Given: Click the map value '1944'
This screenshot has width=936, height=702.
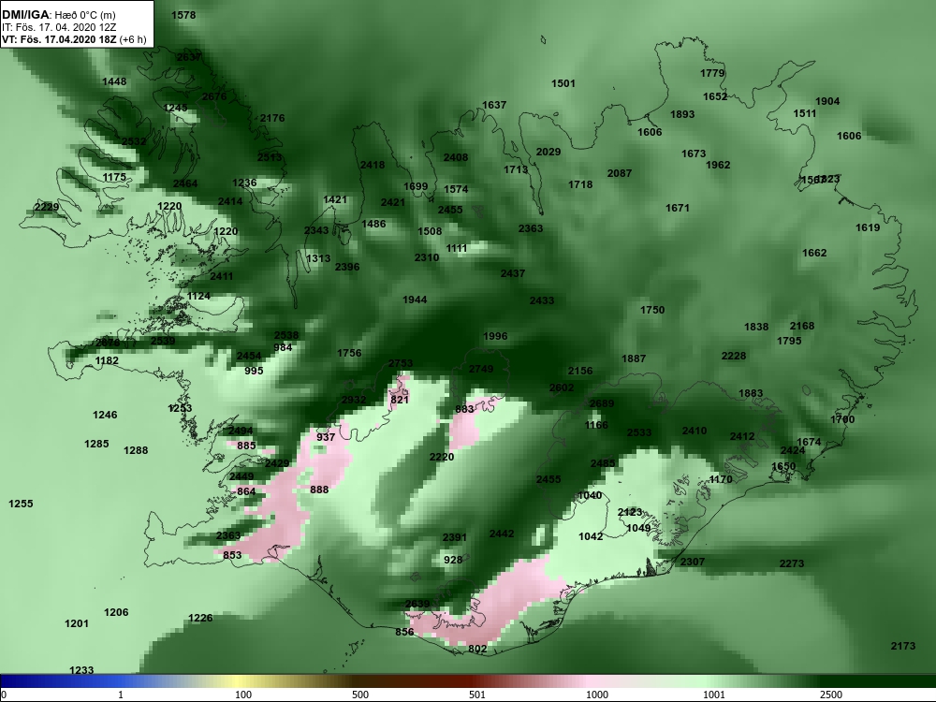Looking at the screenshot, I should click(x=415, y=300).
